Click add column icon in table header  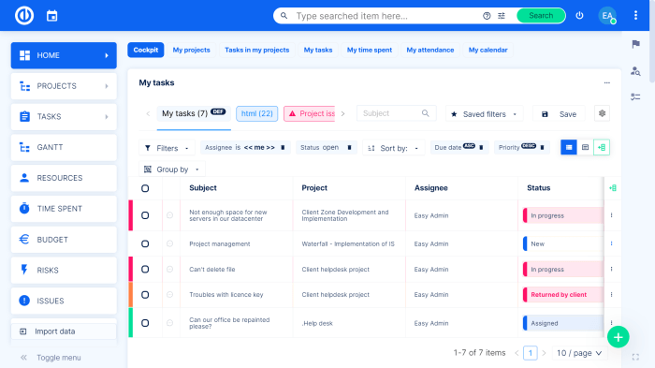click(613, 188)
